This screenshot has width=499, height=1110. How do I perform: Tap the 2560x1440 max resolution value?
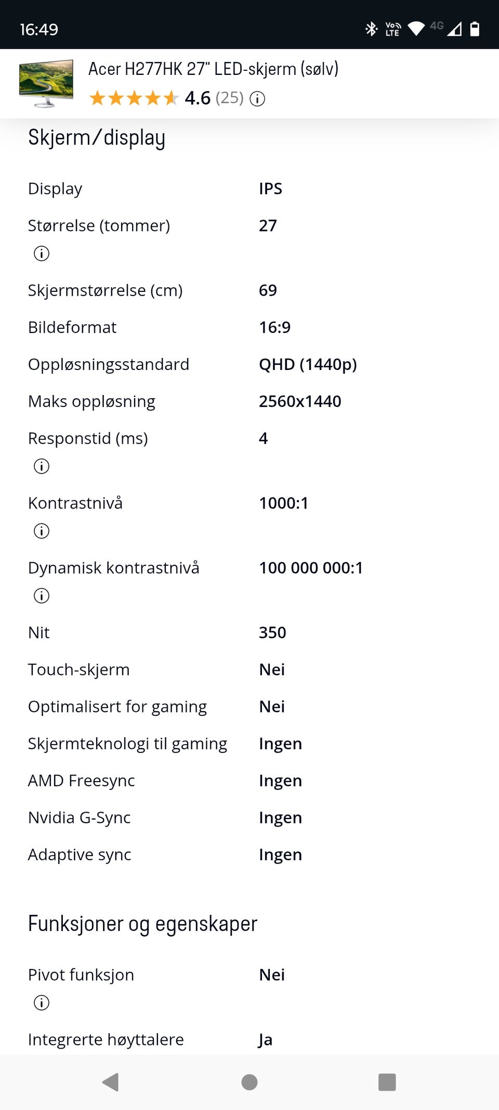300,401
